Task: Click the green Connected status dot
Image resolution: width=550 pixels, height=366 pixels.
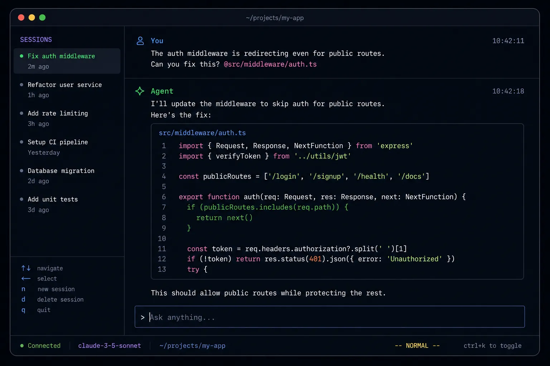Action: pos(22,346)
